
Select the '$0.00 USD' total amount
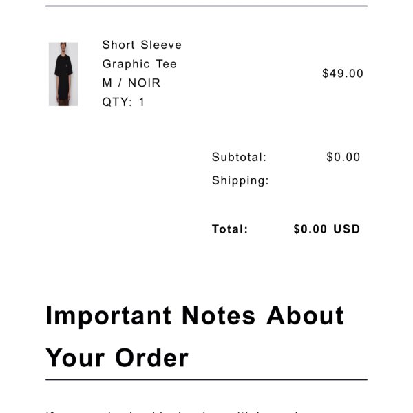pyautogui.click(x=327, y=229)
